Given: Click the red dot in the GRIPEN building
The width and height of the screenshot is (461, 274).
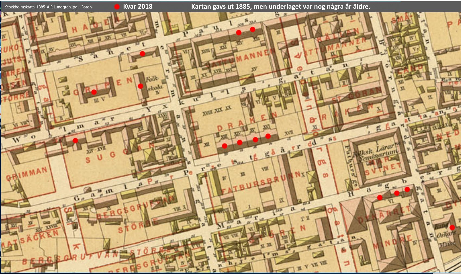Looking at the screenshot, I should coord(94,92).
